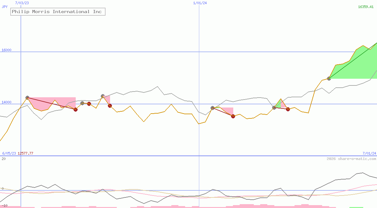The width and height of the screenshot is (377, 208).
Task: Click the -10 oscillator axis label
Action: 4,206
